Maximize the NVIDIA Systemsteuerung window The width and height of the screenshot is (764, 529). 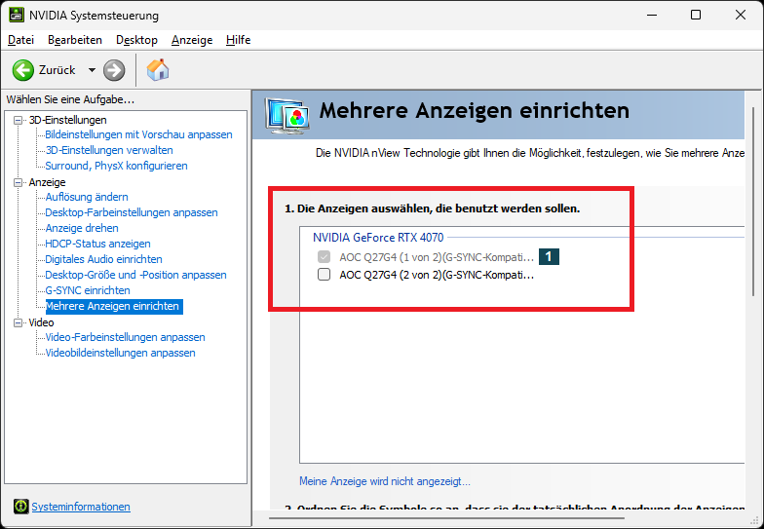[696, 16]
